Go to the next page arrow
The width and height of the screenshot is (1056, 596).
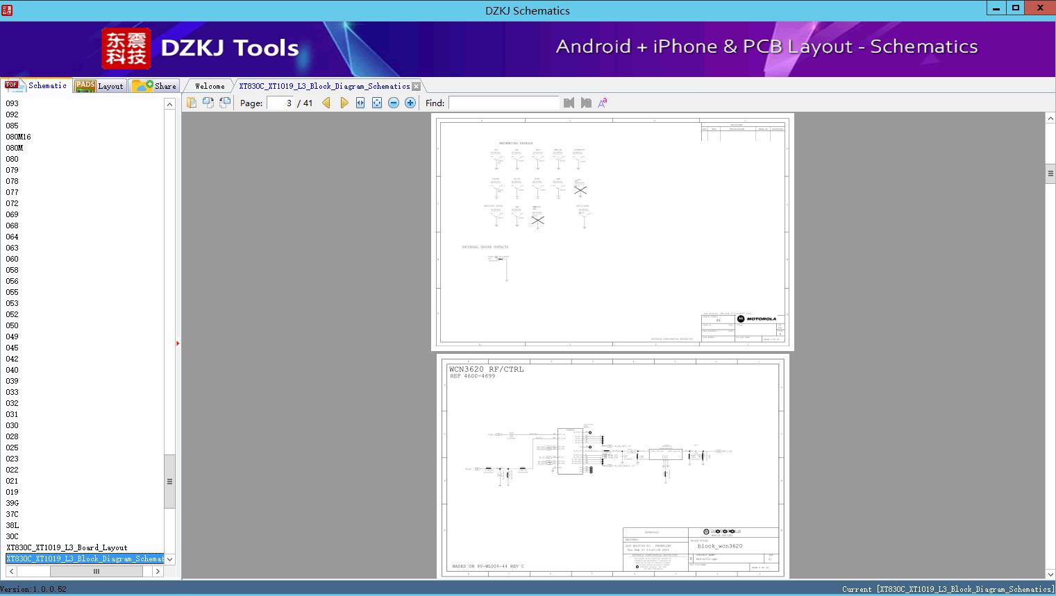point(344,103)
